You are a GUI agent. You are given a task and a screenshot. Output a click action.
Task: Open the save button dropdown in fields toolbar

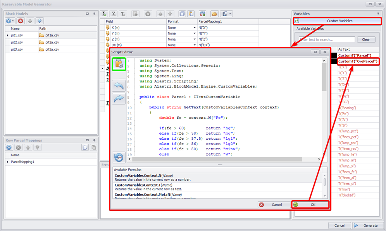click(230, 14)
